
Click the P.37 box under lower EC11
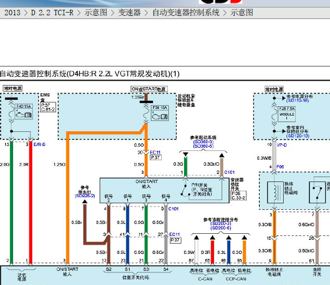click(175, 240)
